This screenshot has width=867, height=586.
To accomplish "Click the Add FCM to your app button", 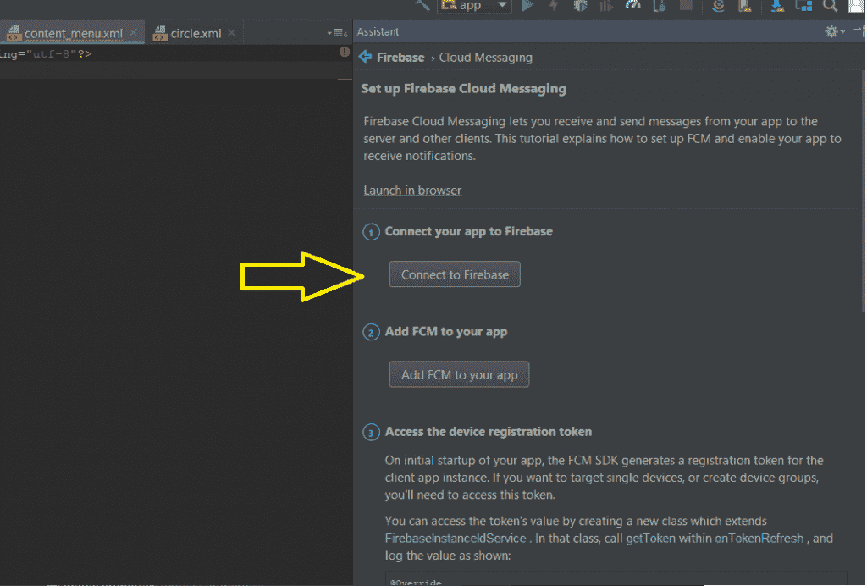I will pos(459,374).
